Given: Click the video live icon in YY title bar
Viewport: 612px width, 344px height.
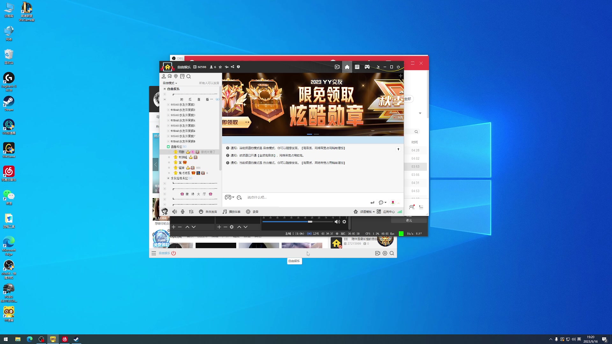Looking at the screenshot, I should tap(337, 67).
